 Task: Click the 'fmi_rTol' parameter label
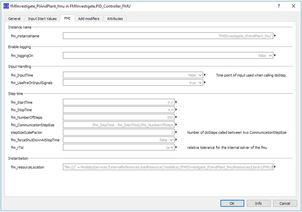tap(17, 148)
